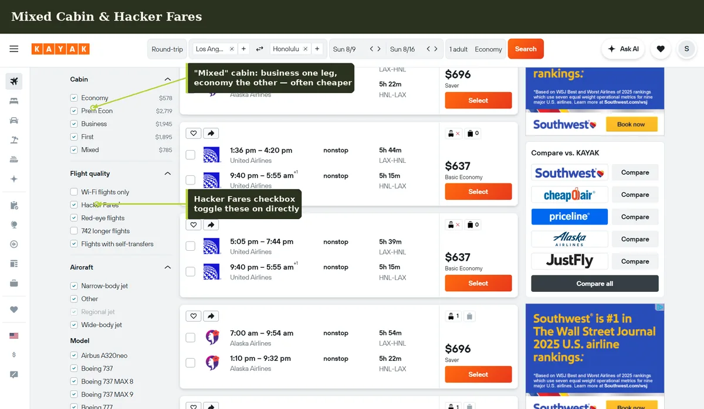
Task: Click the heart icon in left sidebar
Action: pos(14,309)
